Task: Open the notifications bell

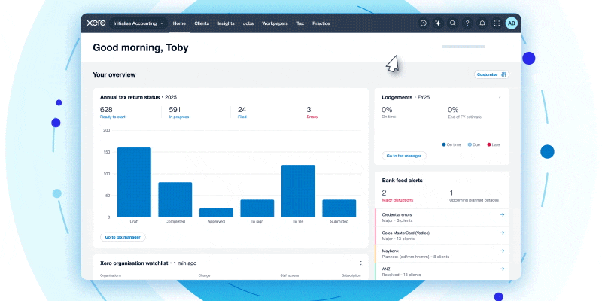Action: [x=482, y=23]
